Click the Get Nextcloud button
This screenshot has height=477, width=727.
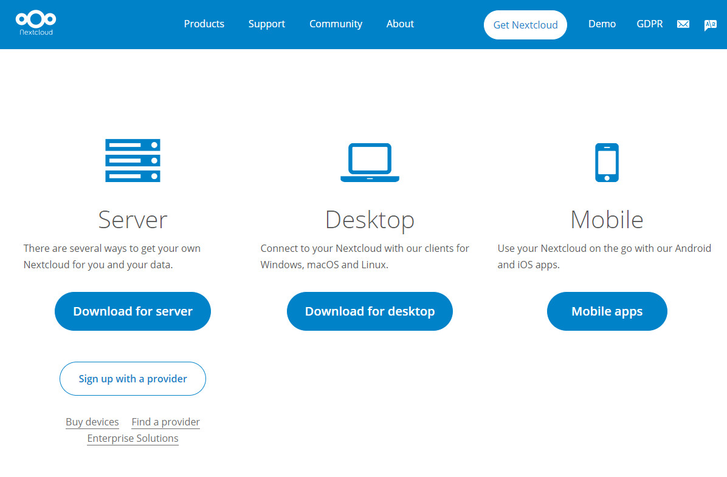(x=525, y=24)
